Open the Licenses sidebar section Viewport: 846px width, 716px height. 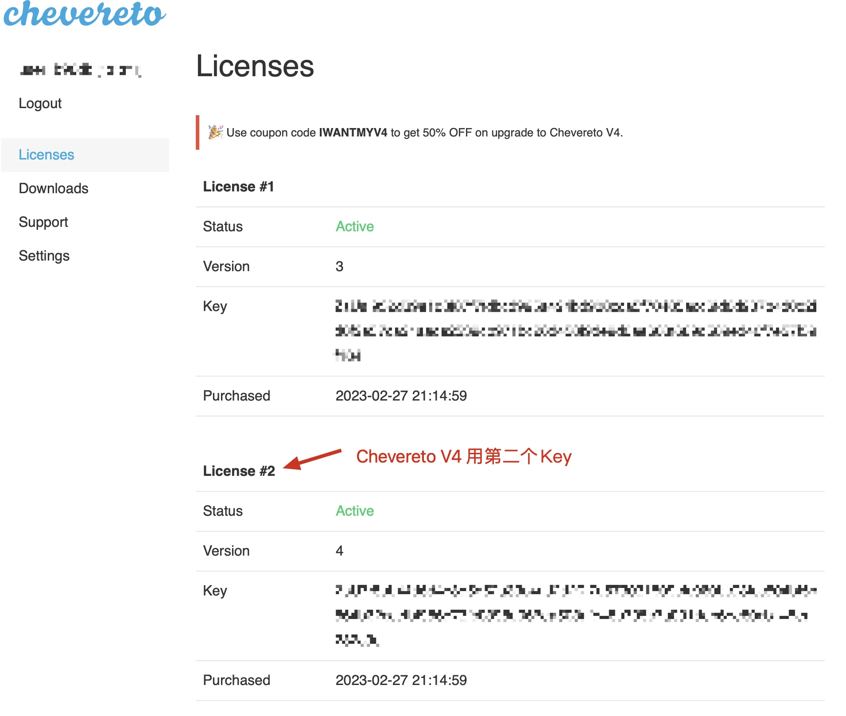tap(46, 155)
